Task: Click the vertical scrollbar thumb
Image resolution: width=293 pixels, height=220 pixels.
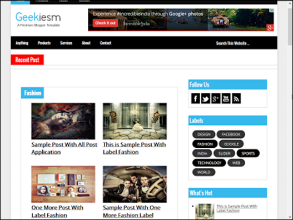Action: tap(290, 26)
